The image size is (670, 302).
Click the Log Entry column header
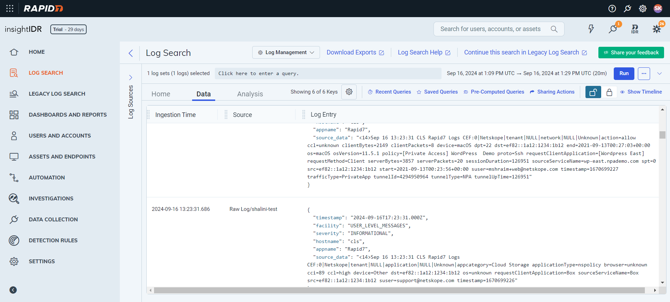click(323, 115)
